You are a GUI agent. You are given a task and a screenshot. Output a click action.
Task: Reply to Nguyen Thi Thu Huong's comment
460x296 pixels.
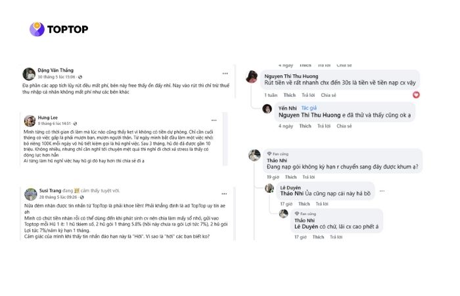point(306,95)
